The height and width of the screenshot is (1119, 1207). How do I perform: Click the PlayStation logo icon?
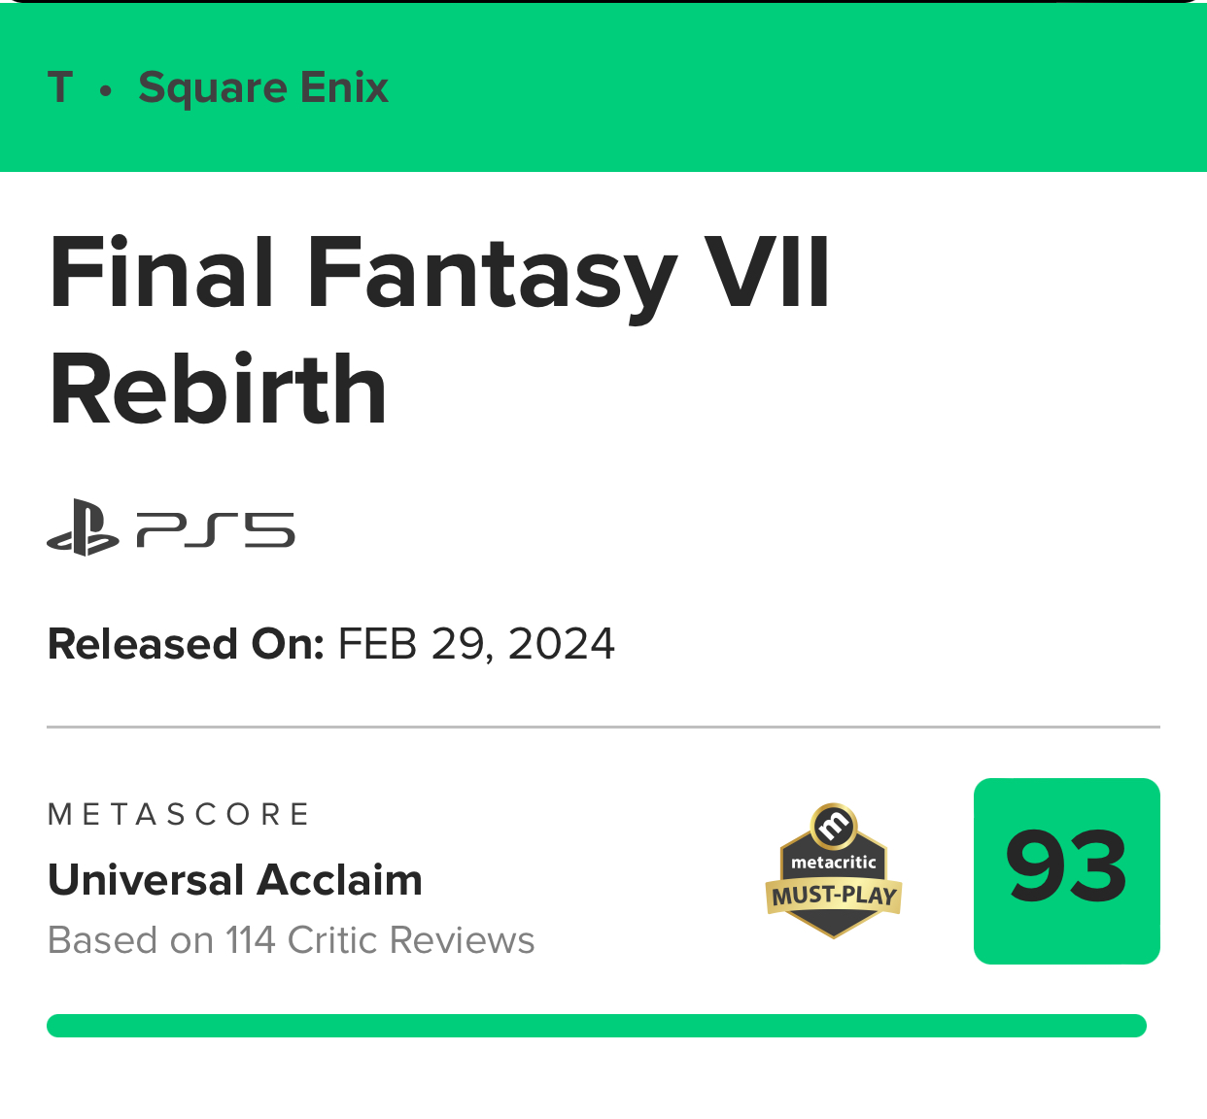(x=83, y=528)
